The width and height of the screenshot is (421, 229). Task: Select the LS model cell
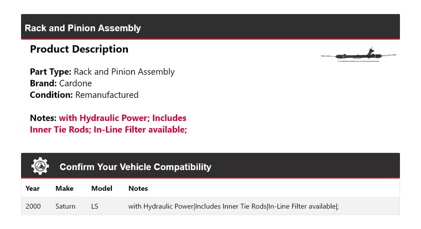[95, 206]
